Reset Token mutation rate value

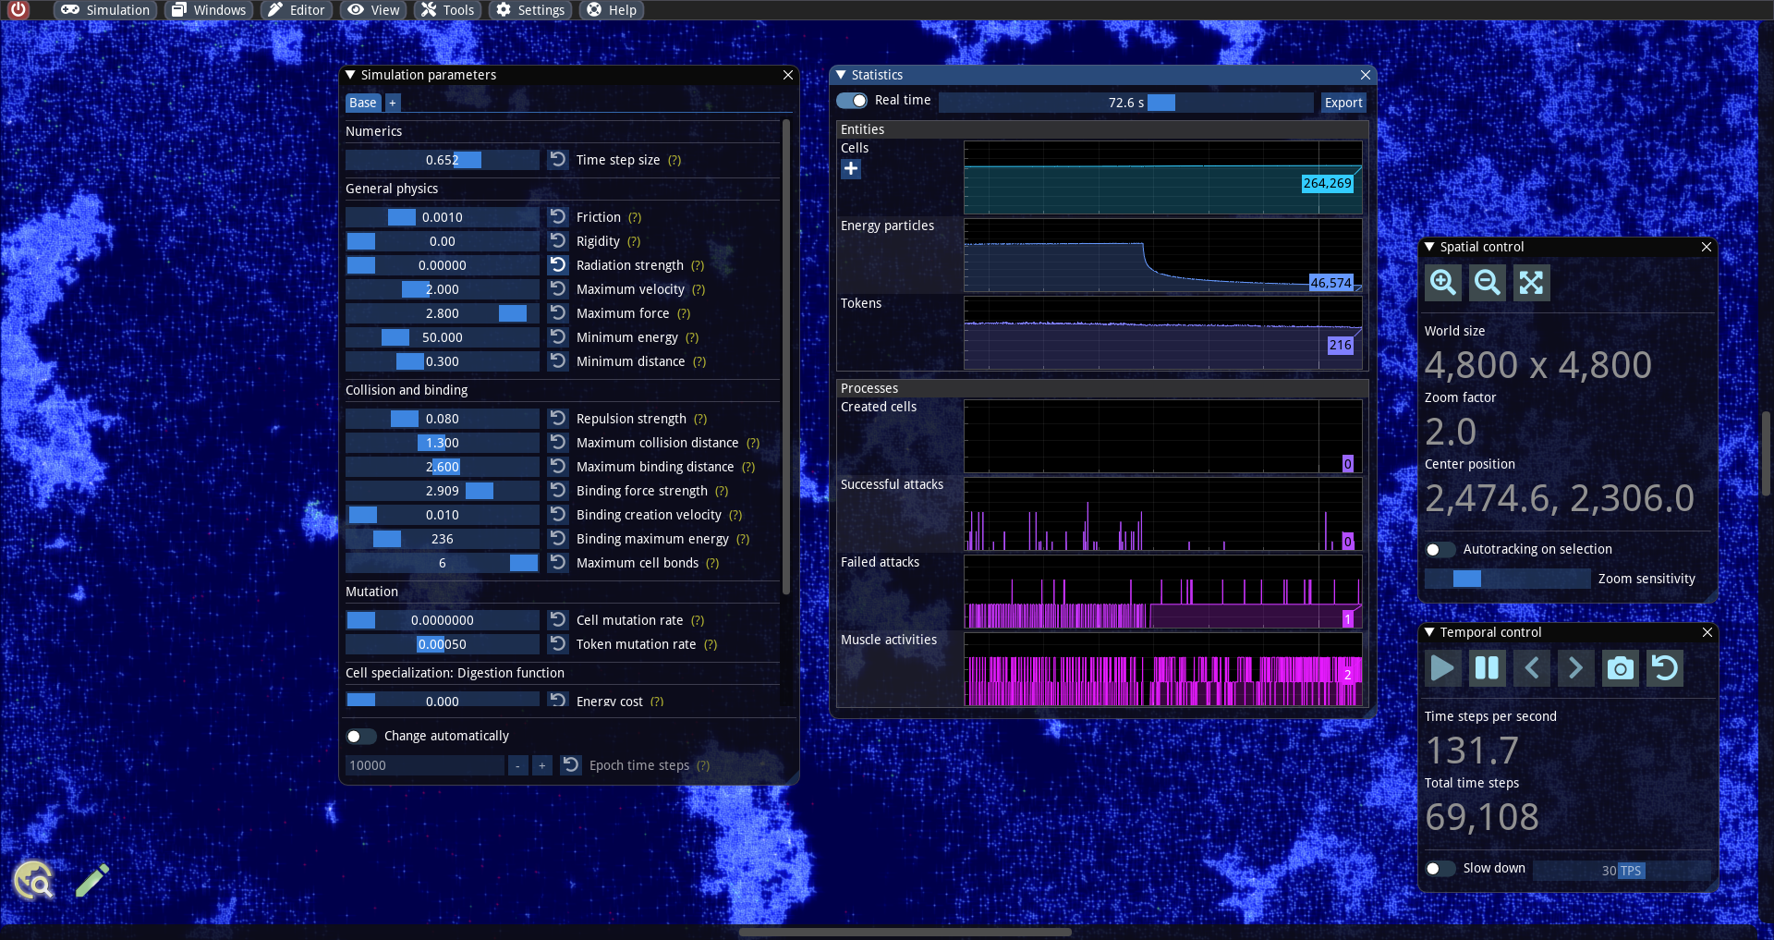point(558,644)
